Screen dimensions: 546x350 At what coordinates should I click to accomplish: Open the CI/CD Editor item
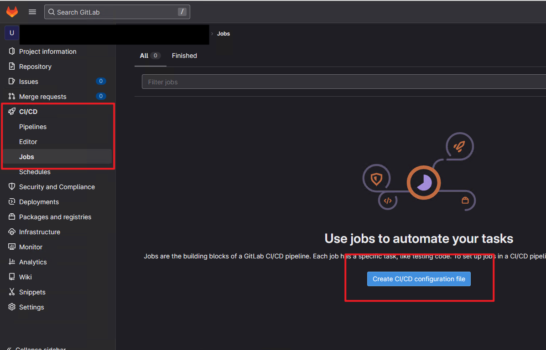click(x=28, y=142)
